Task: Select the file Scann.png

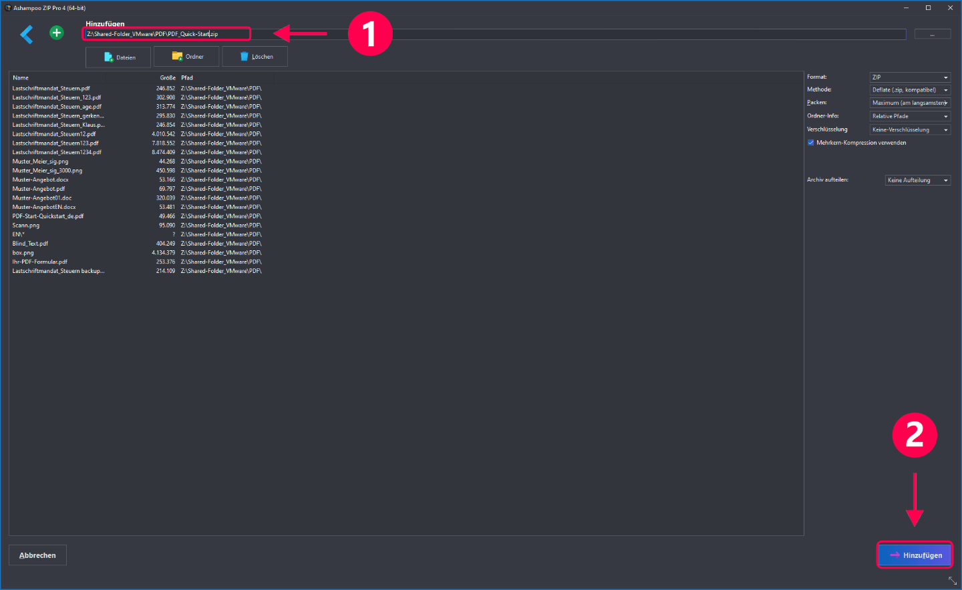Action: [25, 226]
